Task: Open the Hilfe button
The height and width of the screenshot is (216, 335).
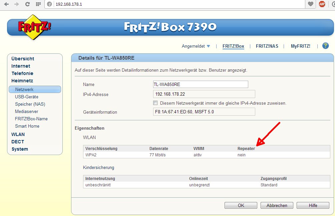Action: pos(313,205)
